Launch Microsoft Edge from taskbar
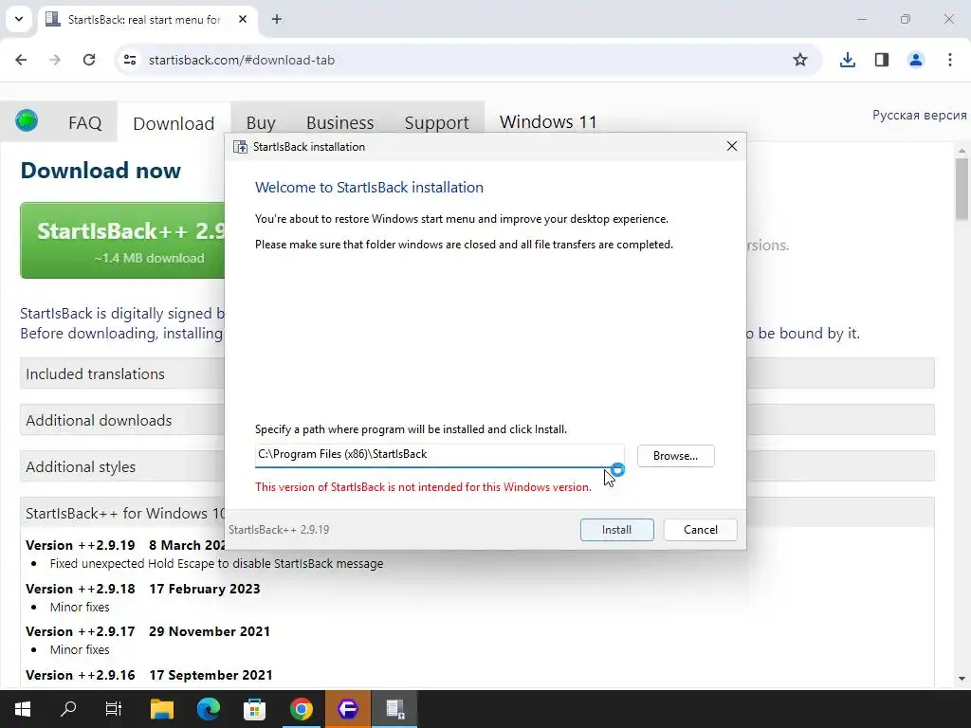971x728 pixels. click(x=208, y=709)
